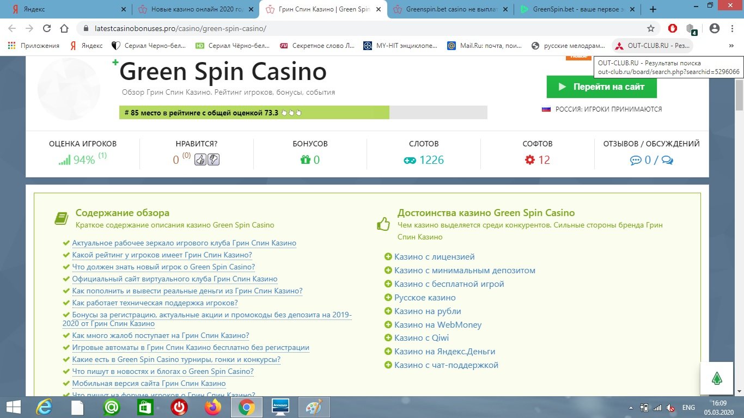Open Firefox from the taskbar
Image resolution: width=744 pixels, height=418 pixels.
click(x=213, y=407)
